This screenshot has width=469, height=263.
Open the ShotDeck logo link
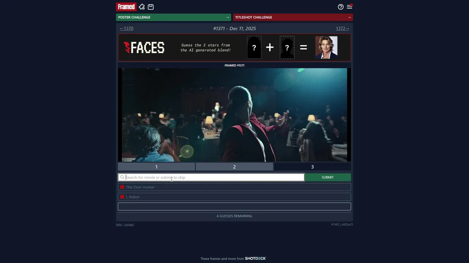point(255,259)
